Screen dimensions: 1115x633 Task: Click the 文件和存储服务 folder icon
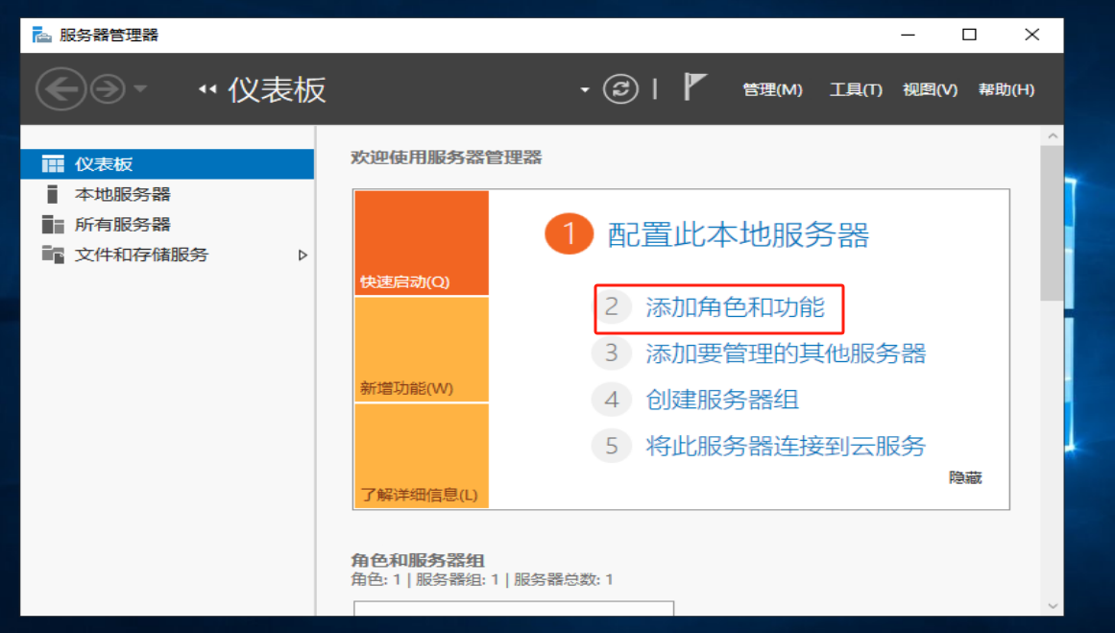click(x=53, y=254)
